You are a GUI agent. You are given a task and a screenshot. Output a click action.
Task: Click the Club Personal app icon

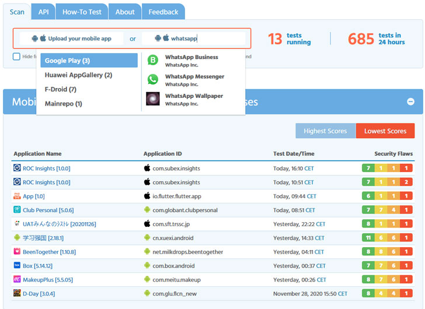tap(17, 210)
